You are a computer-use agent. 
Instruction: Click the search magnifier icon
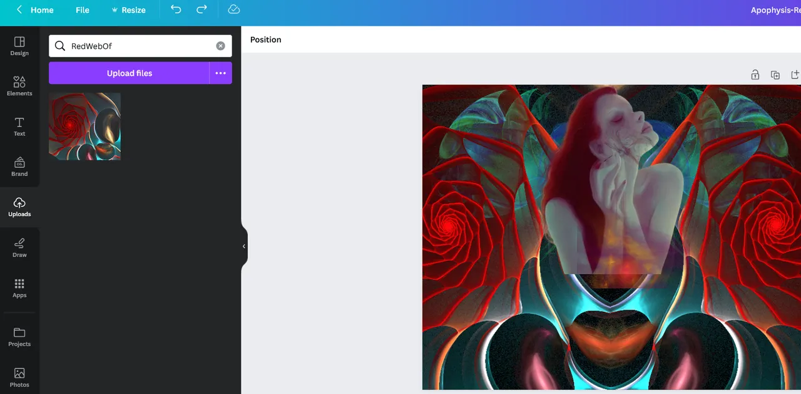[x=60, y=46]
